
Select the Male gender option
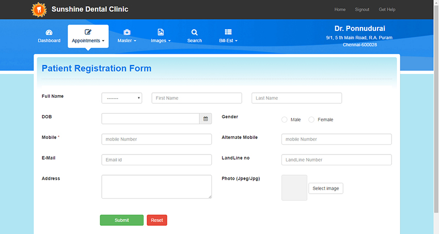point(285,120)
